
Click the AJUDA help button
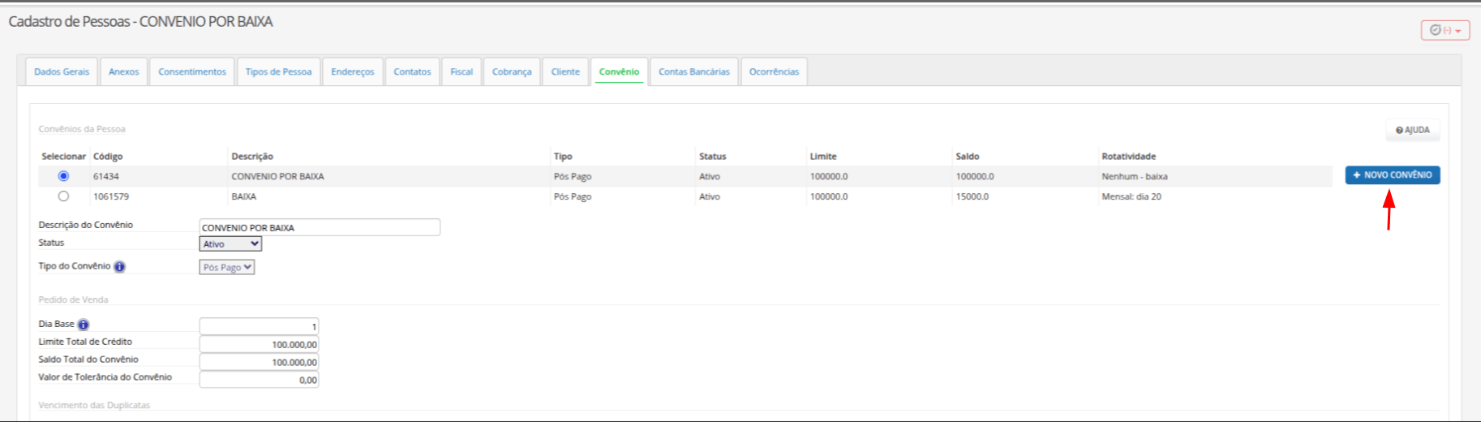pos(1413,130)
